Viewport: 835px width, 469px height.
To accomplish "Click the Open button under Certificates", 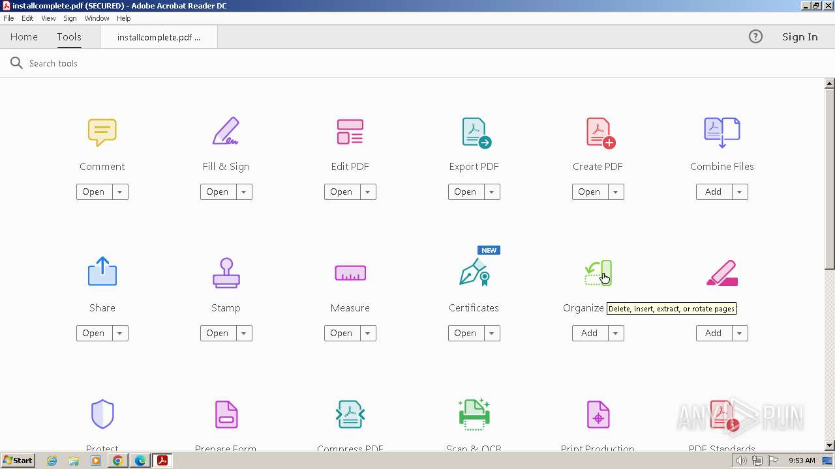I will (466, 334).
